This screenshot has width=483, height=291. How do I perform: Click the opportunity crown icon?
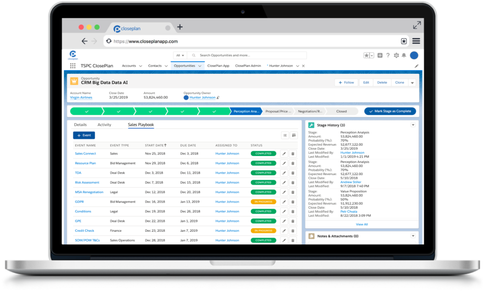click(74, 81)
